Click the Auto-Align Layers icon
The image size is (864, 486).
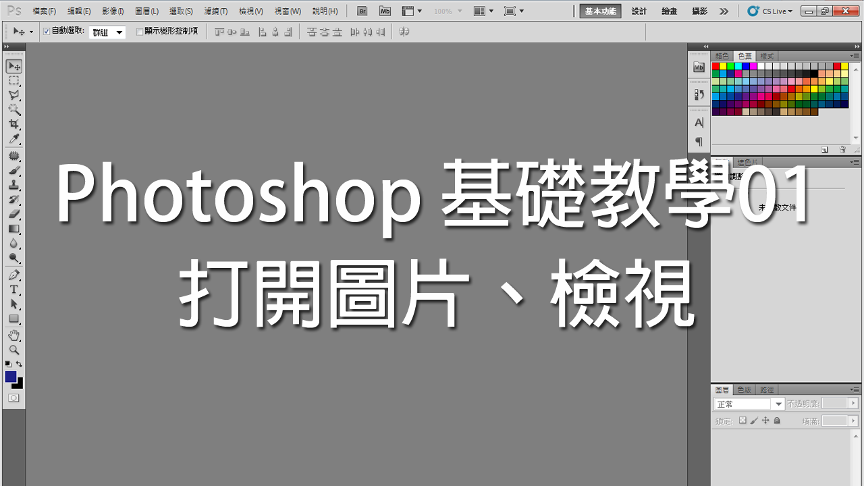tap(404, 32)
